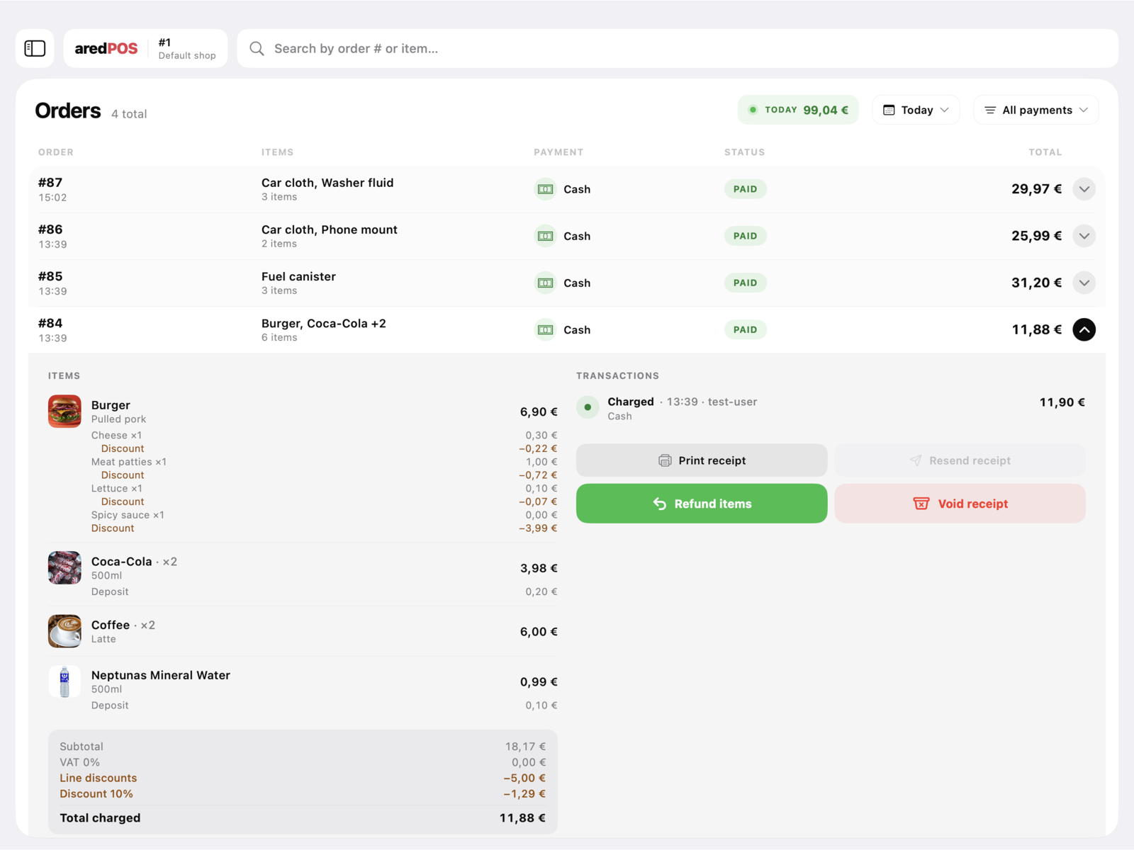
Task: Expand order #86 details
Action: click(1084, 236)
